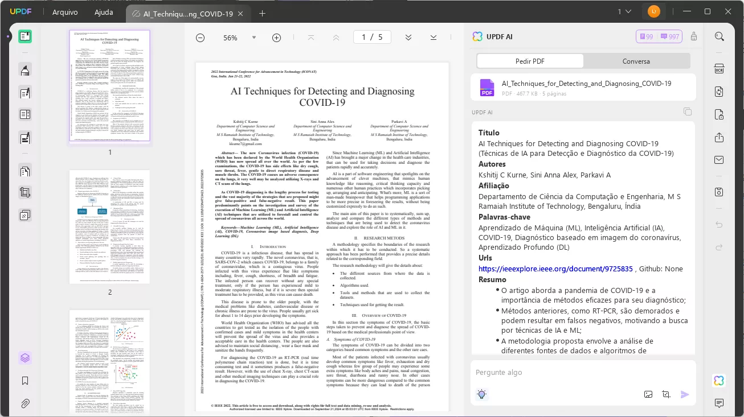Open Protect PDF with password
The image size is (744, 417).
pyautogui.click(x=720, y=114)
